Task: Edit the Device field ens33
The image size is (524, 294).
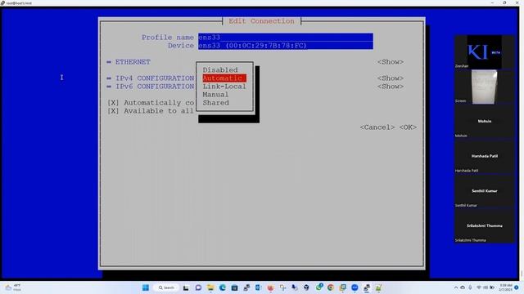Action: (286, 46)
